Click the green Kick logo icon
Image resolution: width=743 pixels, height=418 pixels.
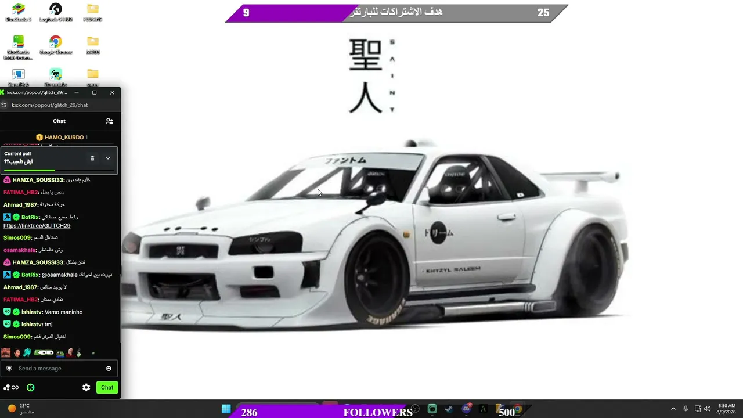click(30, 387)
